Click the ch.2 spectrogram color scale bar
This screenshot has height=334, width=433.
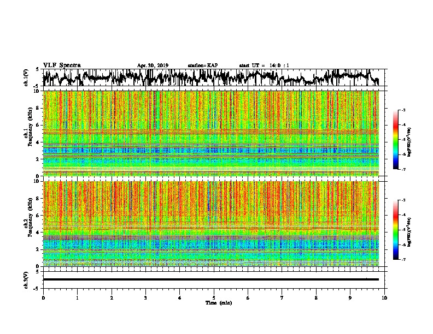(x=396, y=230)
